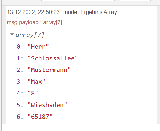Click array index key 5
The width and height of the screenshot is (160, 131).
click(18, 105)
